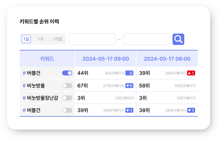Click the blue 5 badge in 44위 row
Screen dimensions: 221x141
pos(129,73)
